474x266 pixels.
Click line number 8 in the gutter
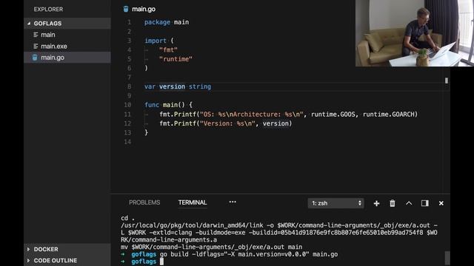[x=129, y=86]
